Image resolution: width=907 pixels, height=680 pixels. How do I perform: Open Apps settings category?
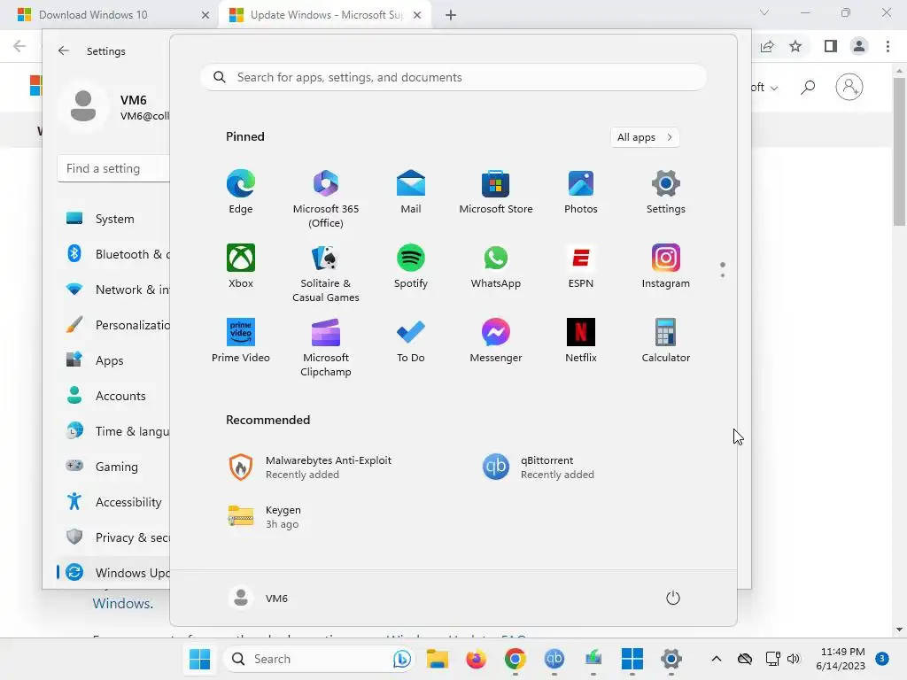click(x=114, y=360)
